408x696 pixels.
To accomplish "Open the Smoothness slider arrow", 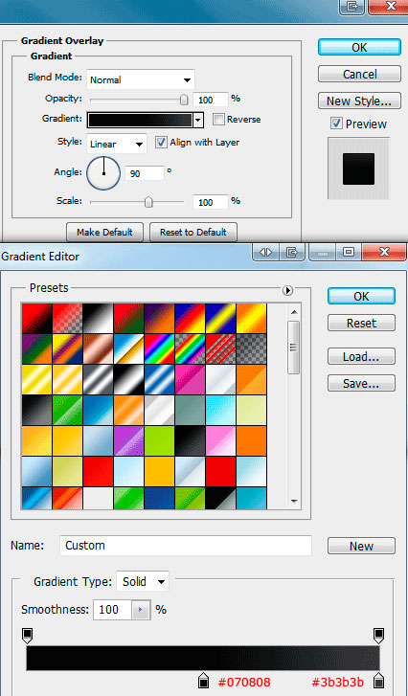I will pos(141,610).
